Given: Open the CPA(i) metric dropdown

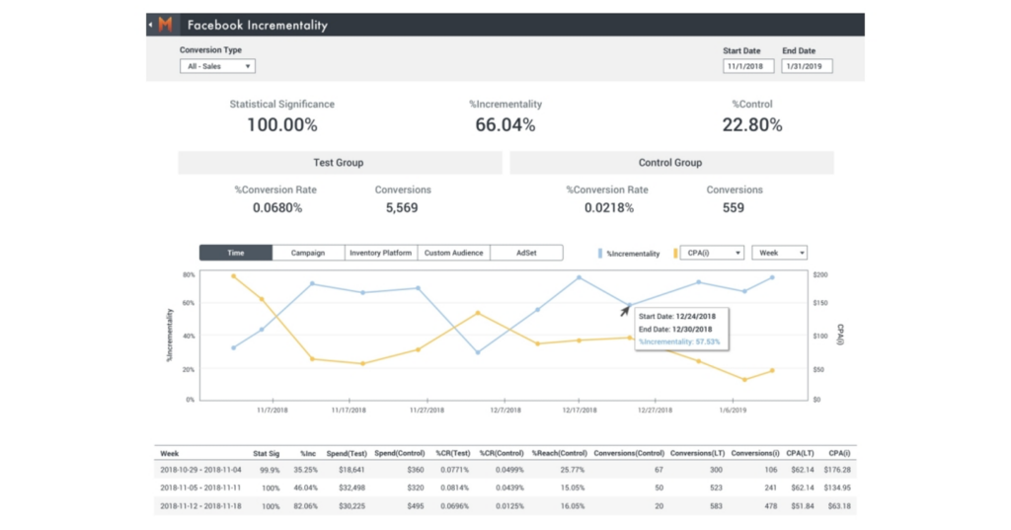Looking at the screenshot, I should 712,253.
